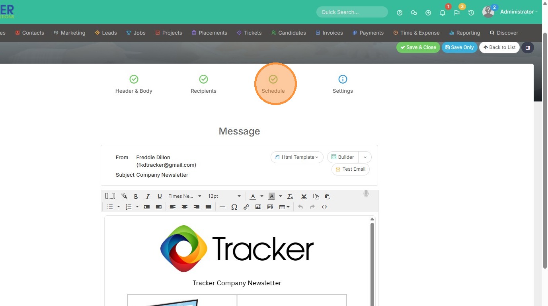
Task: View the HTML source code
Action: pyautogui.click(x=324, y=207)
